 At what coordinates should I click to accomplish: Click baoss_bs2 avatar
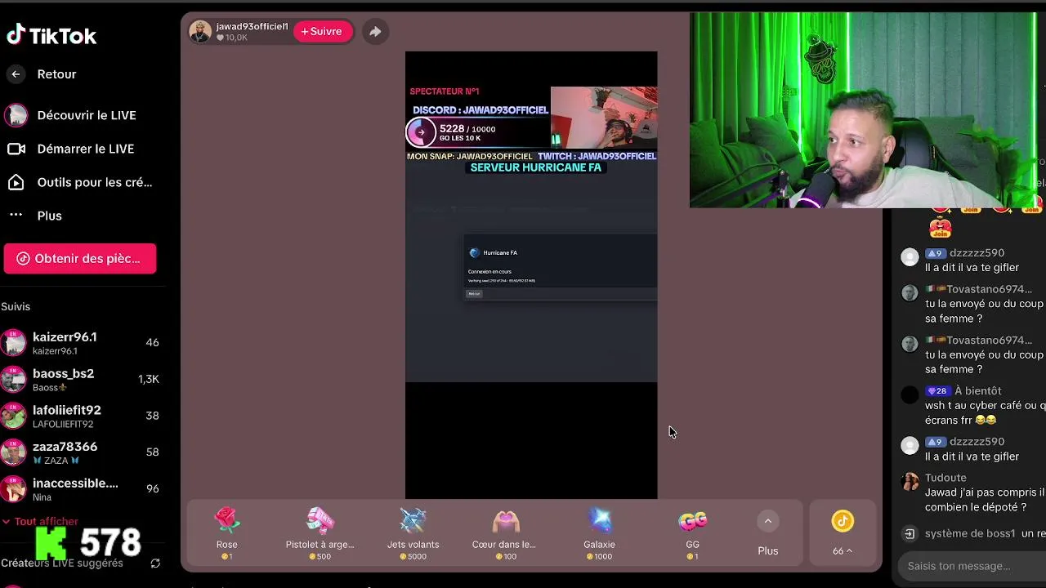coord(13,380)
